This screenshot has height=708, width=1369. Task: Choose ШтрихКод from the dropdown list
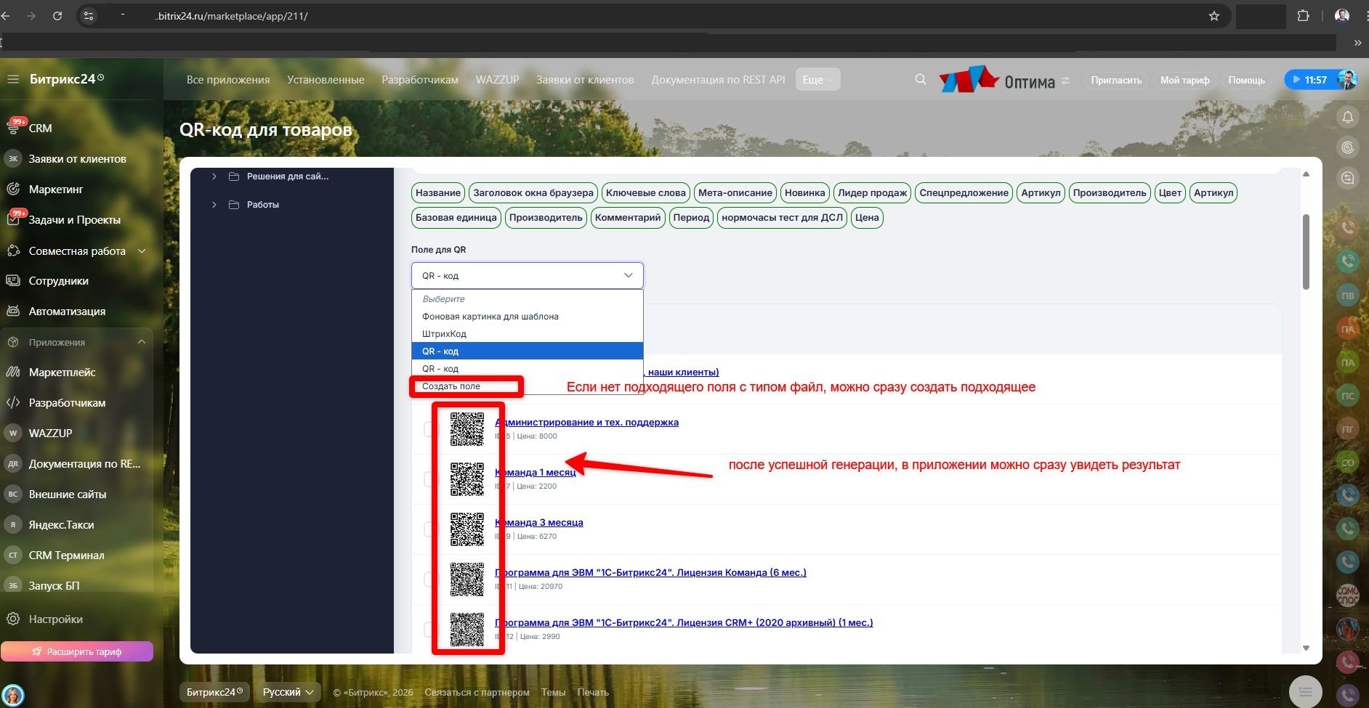click(444, 334)
